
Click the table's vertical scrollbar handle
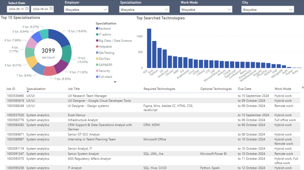point(303,88)
